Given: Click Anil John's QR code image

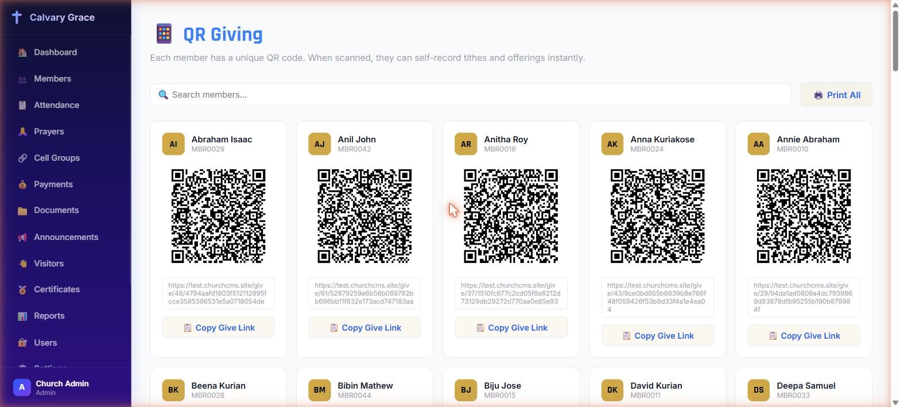Looking at the screenshot, I should [364, 216].
